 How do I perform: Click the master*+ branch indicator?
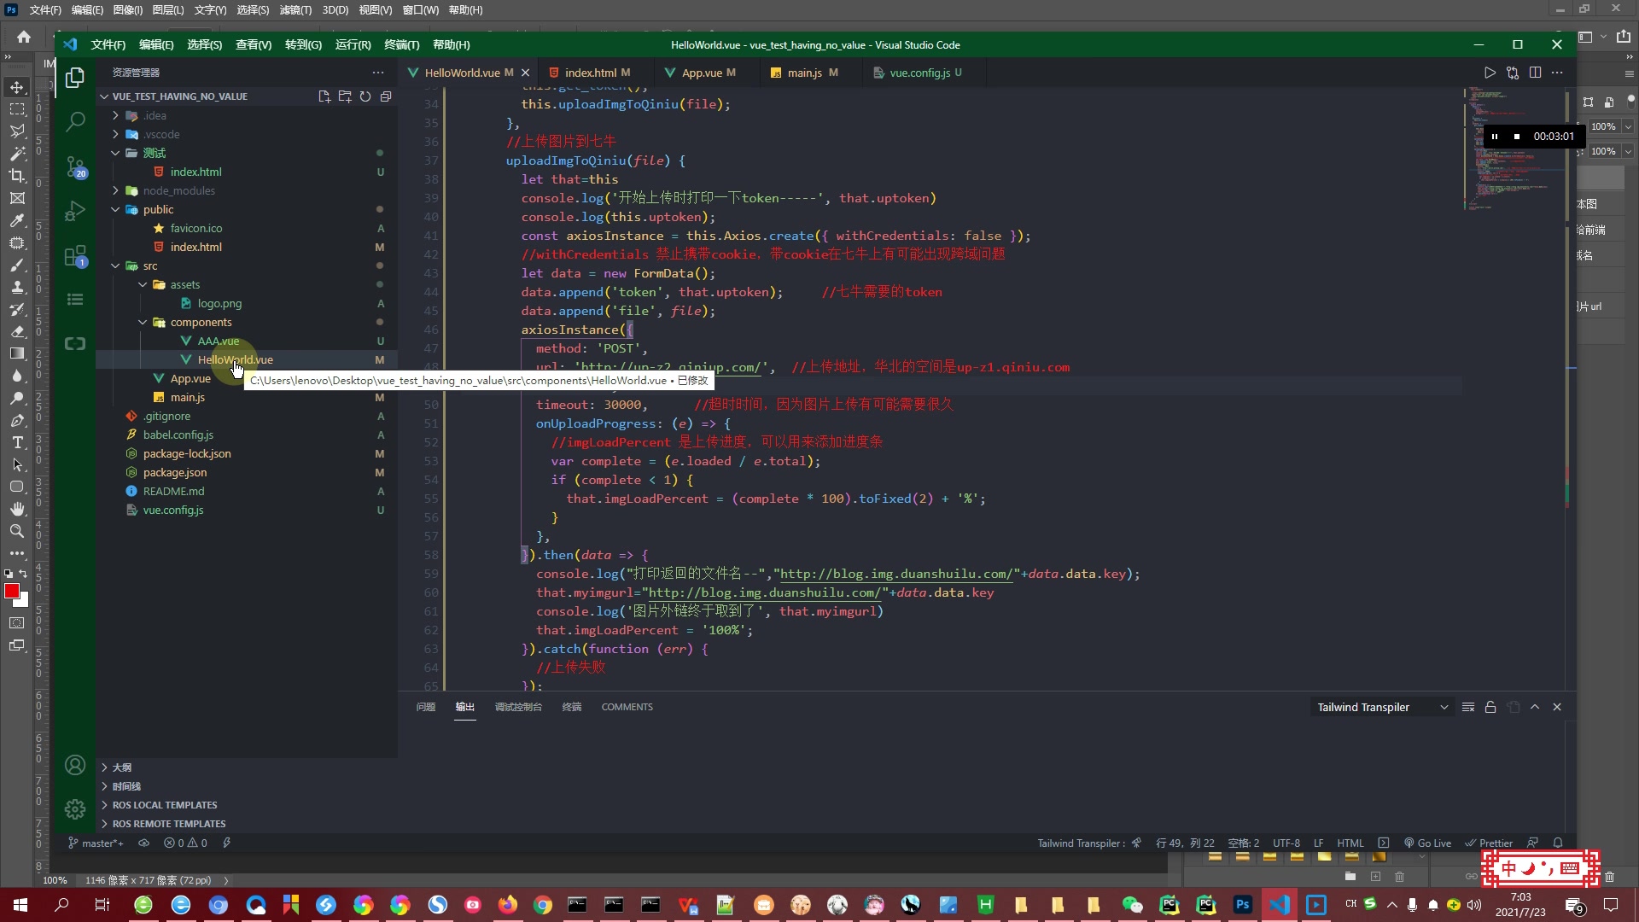pyautogui.click(x=96, y=843)
